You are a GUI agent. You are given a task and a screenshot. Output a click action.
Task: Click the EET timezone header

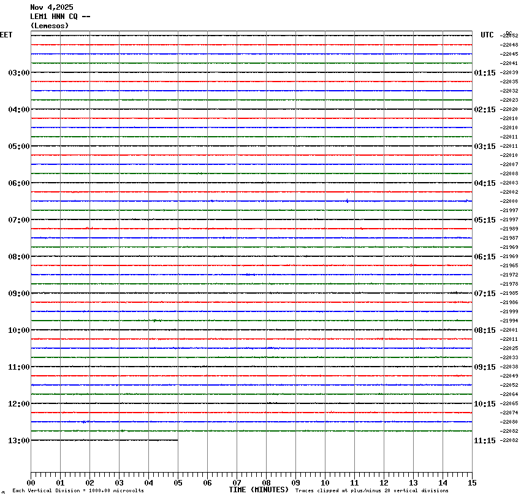tap(6, 35)
